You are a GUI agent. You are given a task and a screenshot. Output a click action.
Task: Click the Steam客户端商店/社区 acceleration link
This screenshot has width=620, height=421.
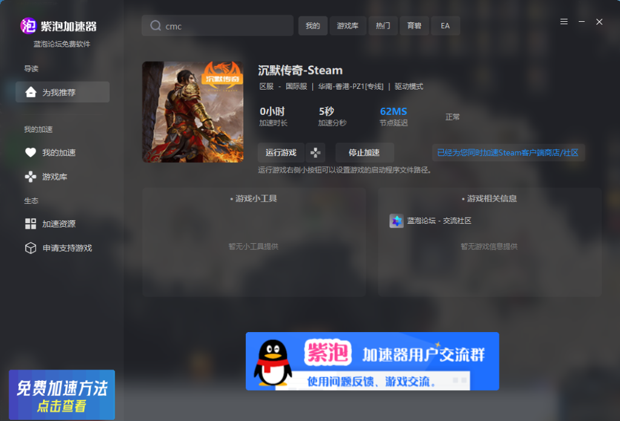coord(508,153)
